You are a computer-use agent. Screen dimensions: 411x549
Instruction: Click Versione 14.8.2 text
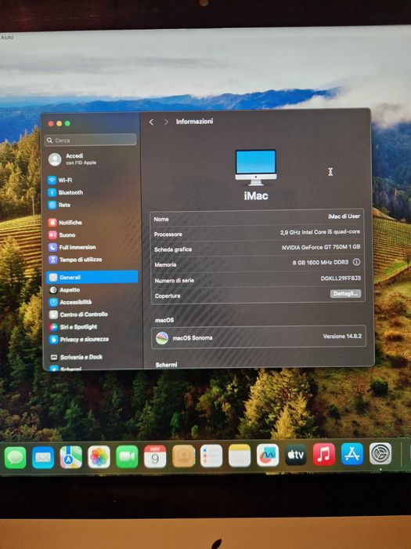[x=342, y=336]
